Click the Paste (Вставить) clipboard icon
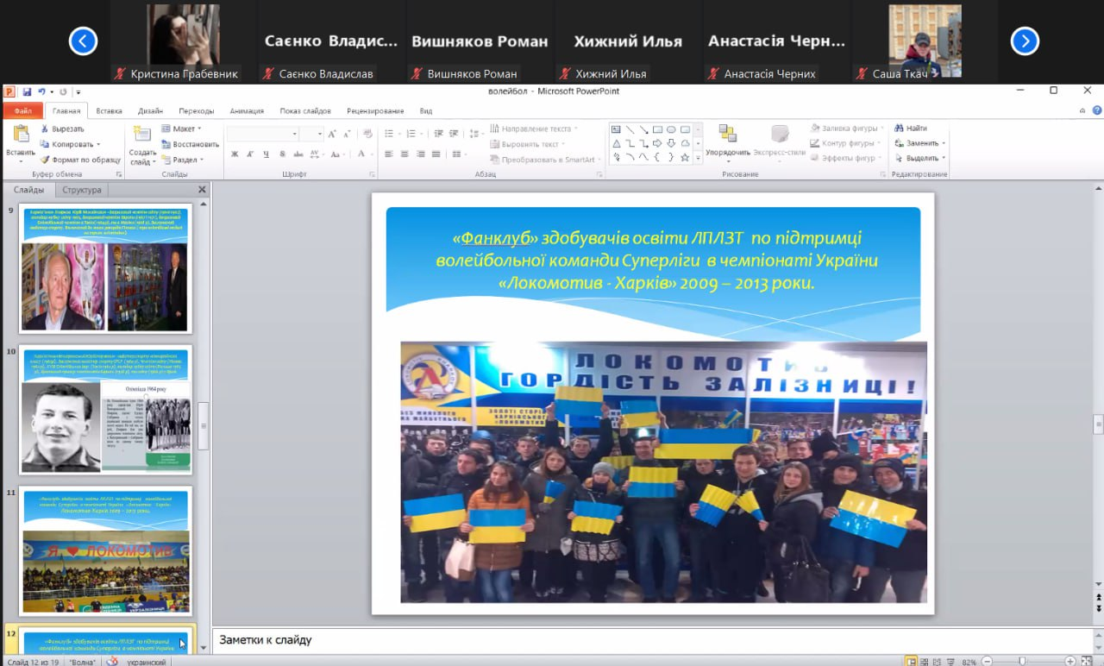Image resolution: width=1104 pixels, height=666 pixels. [21, 134]
